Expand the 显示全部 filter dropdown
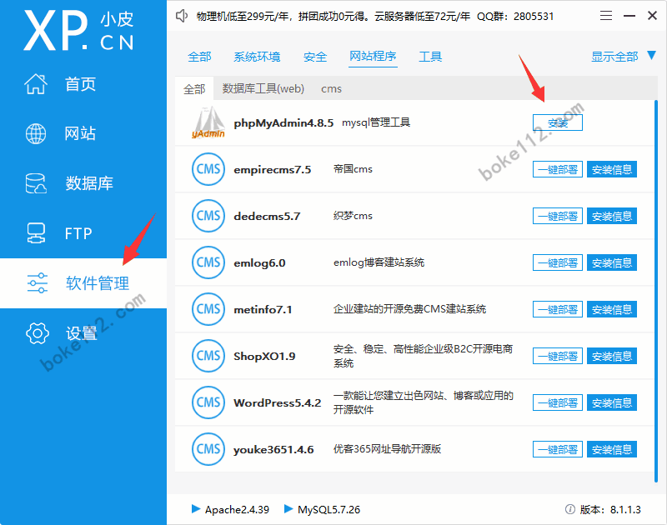Image resolution: width=667 pixels, height=525 pixels. coord(614,57)
